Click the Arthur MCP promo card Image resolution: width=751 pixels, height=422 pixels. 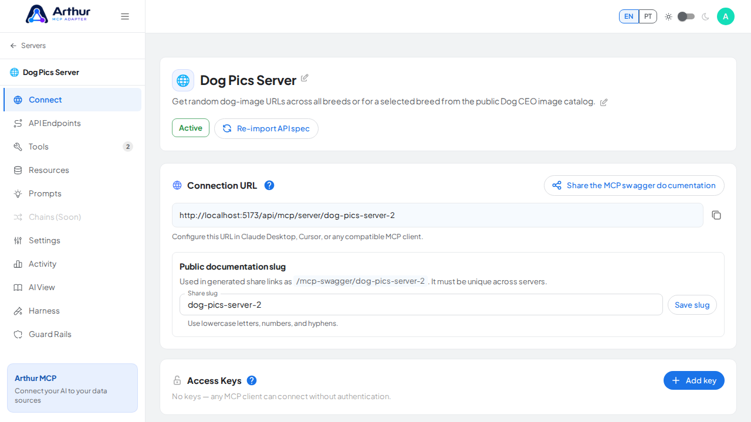(72, 388)
